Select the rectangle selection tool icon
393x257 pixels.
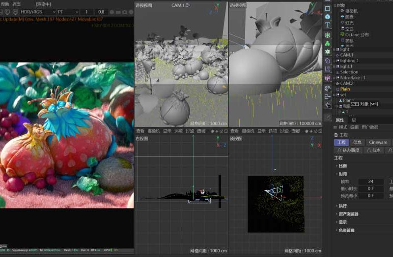coord(327,8)
